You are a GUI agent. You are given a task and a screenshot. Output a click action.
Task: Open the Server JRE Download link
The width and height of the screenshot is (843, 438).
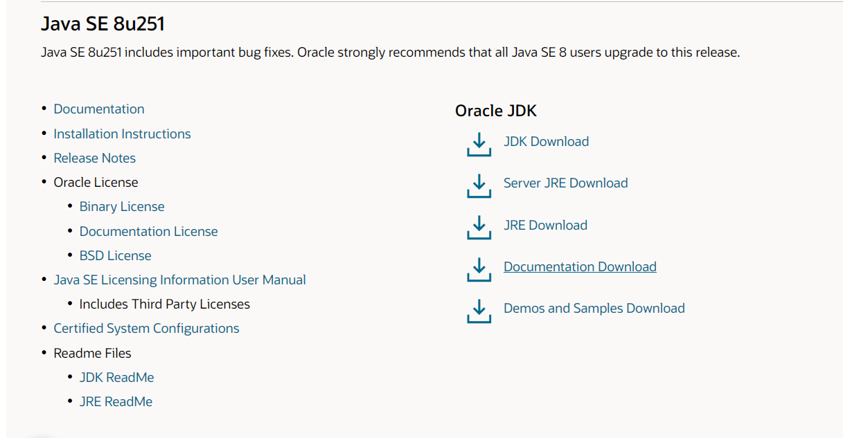click(x=565, y=183)
